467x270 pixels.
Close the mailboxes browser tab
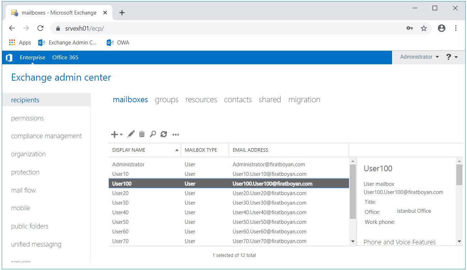[105, 13]
